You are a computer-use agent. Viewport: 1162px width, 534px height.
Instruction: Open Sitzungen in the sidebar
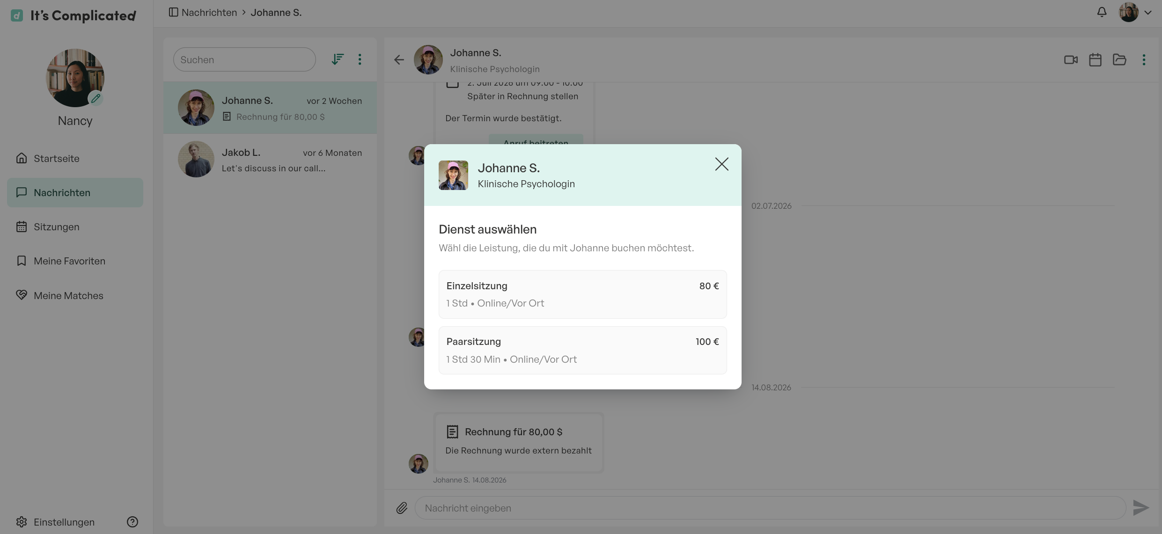click(x=75, y=227)
